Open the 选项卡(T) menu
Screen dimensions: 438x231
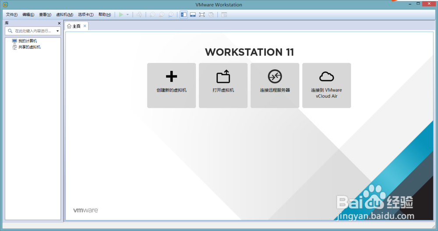click(x=85, y=14)
